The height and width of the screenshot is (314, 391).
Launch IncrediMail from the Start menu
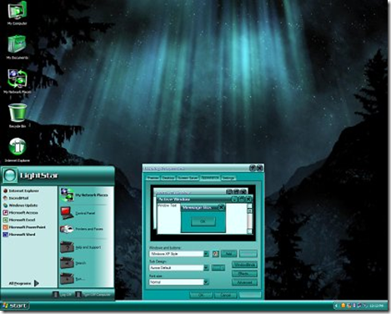point(16,198)
